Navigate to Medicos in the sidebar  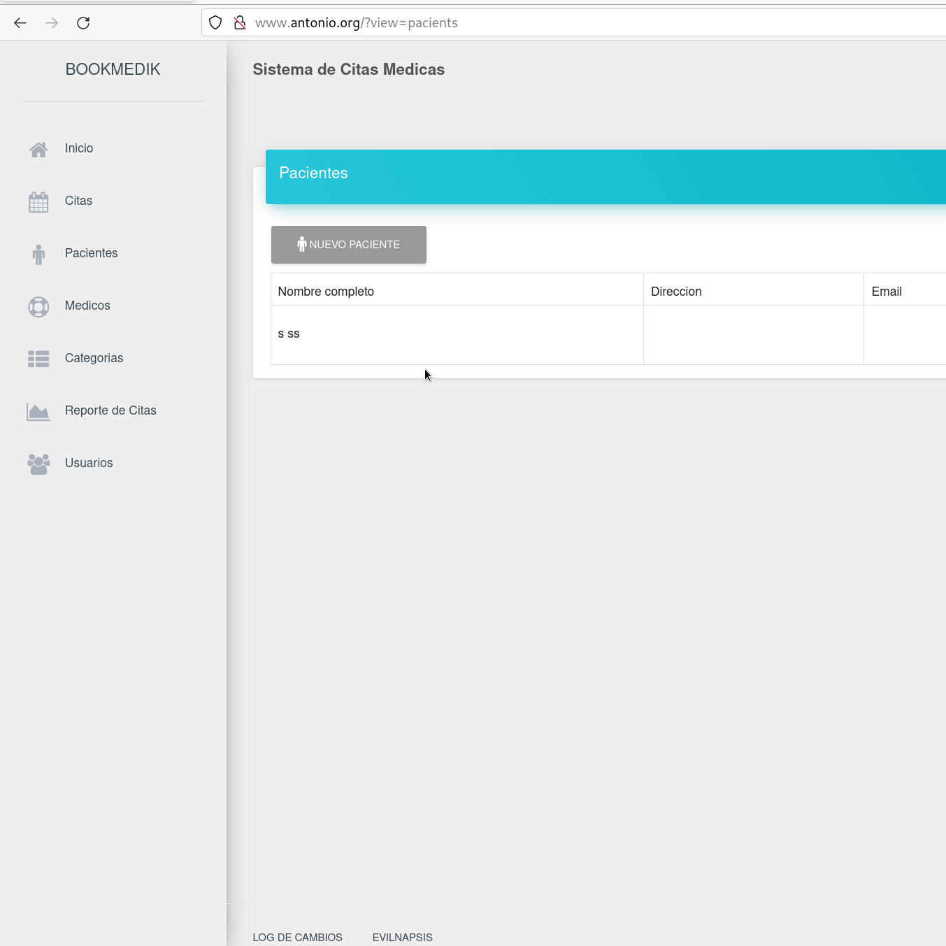pyautogui.click(x=87, y=306)
